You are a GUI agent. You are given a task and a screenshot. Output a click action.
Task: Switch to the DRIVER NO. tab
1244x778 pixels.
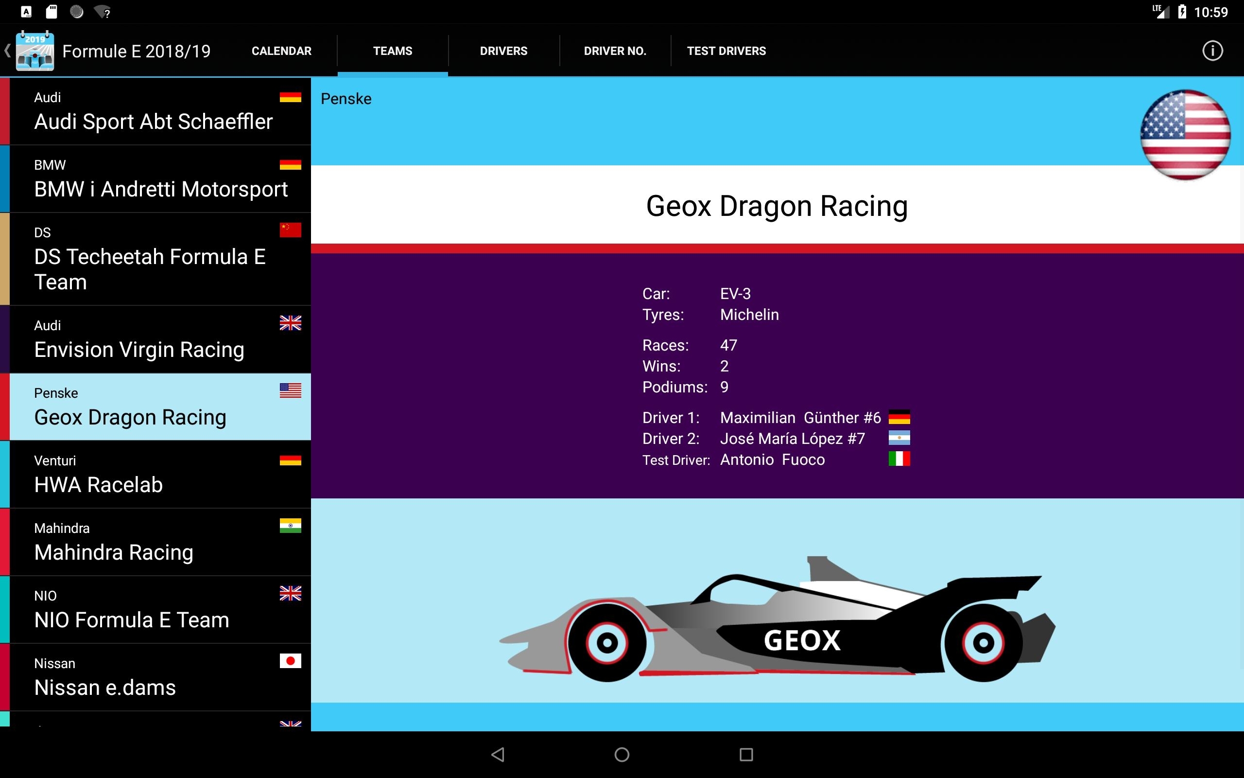pos(615,51)
